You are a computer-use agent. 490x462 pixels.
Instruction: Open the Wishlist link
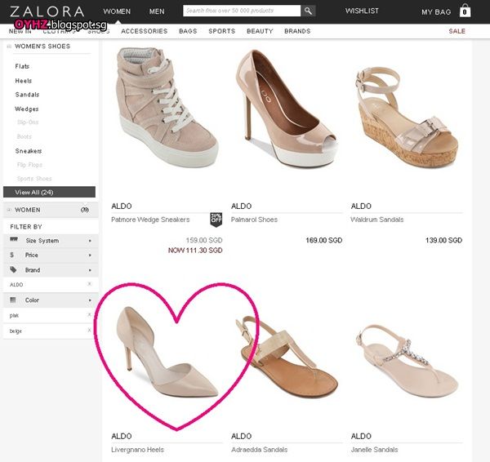pos(362,11)
